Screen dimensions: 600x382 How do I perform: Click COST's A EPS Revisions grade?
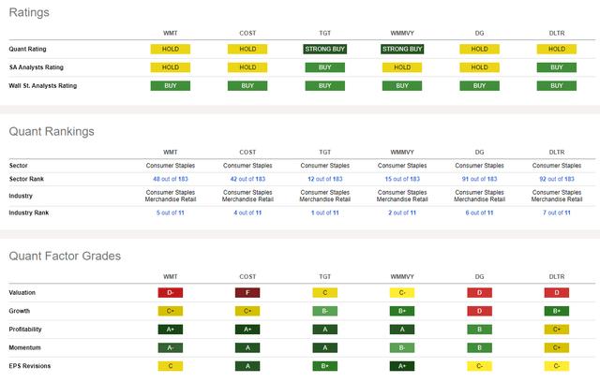point(247,366)
